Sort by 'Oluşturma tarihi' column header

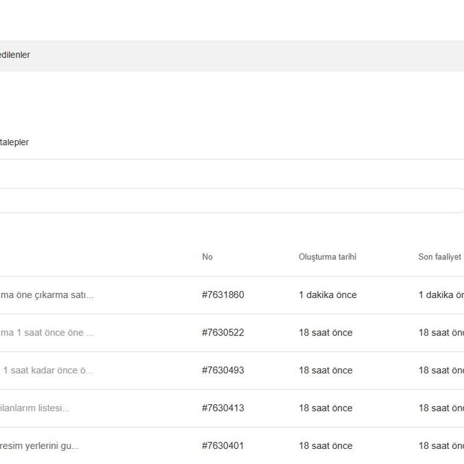tap(327, 257)
